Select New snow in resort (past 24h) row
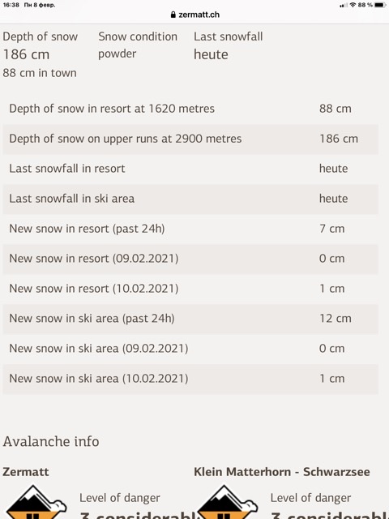The height and width of the screenshot is (519, 389). click(x=190, y=229)
